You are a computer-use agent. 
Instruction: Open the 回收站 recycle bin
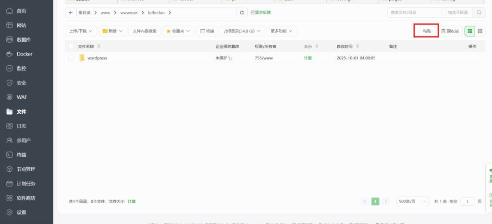tap(450, 31)
